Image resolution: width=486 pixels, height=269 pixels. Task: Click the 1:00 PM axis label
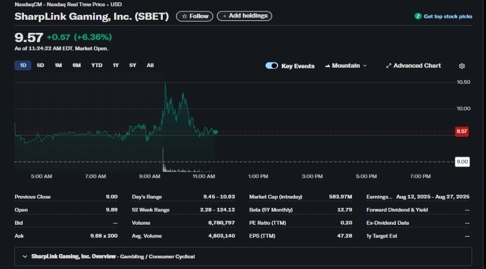pyautogui.click(x=258, y=176)
